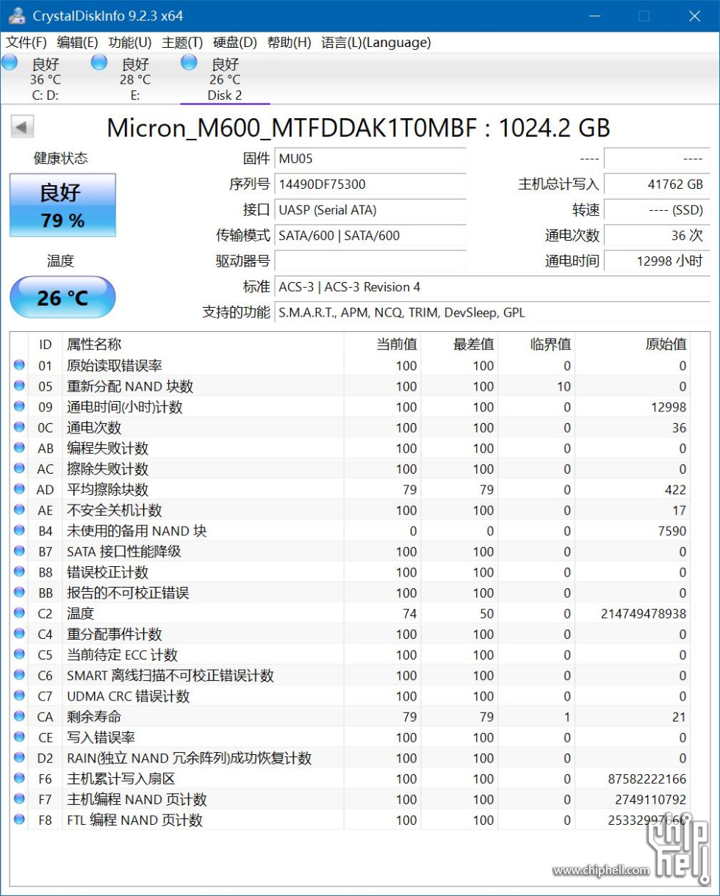Click raw value 87582222166 for F6
Screen dimensions: 720x896
click(x=647, y=778)
